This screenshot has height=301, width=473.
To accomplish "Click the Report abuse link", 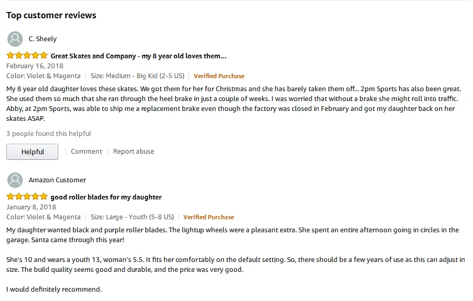I will 134,152.
